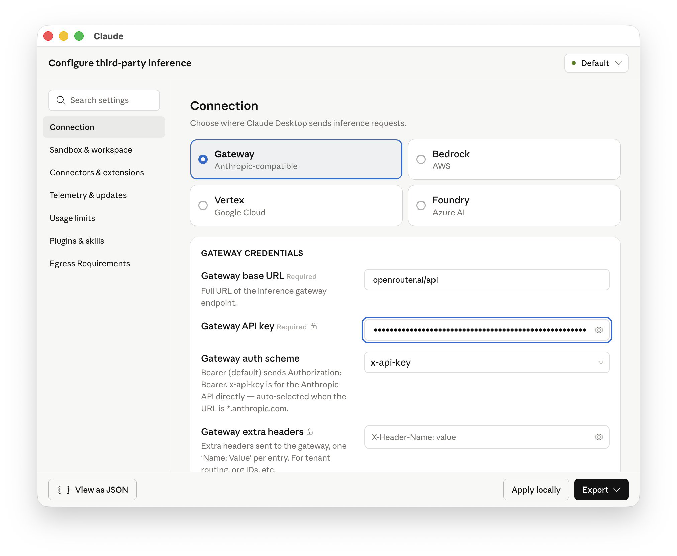Click the green status dot on Default
The image size is (677, 556).
(574, 63)
